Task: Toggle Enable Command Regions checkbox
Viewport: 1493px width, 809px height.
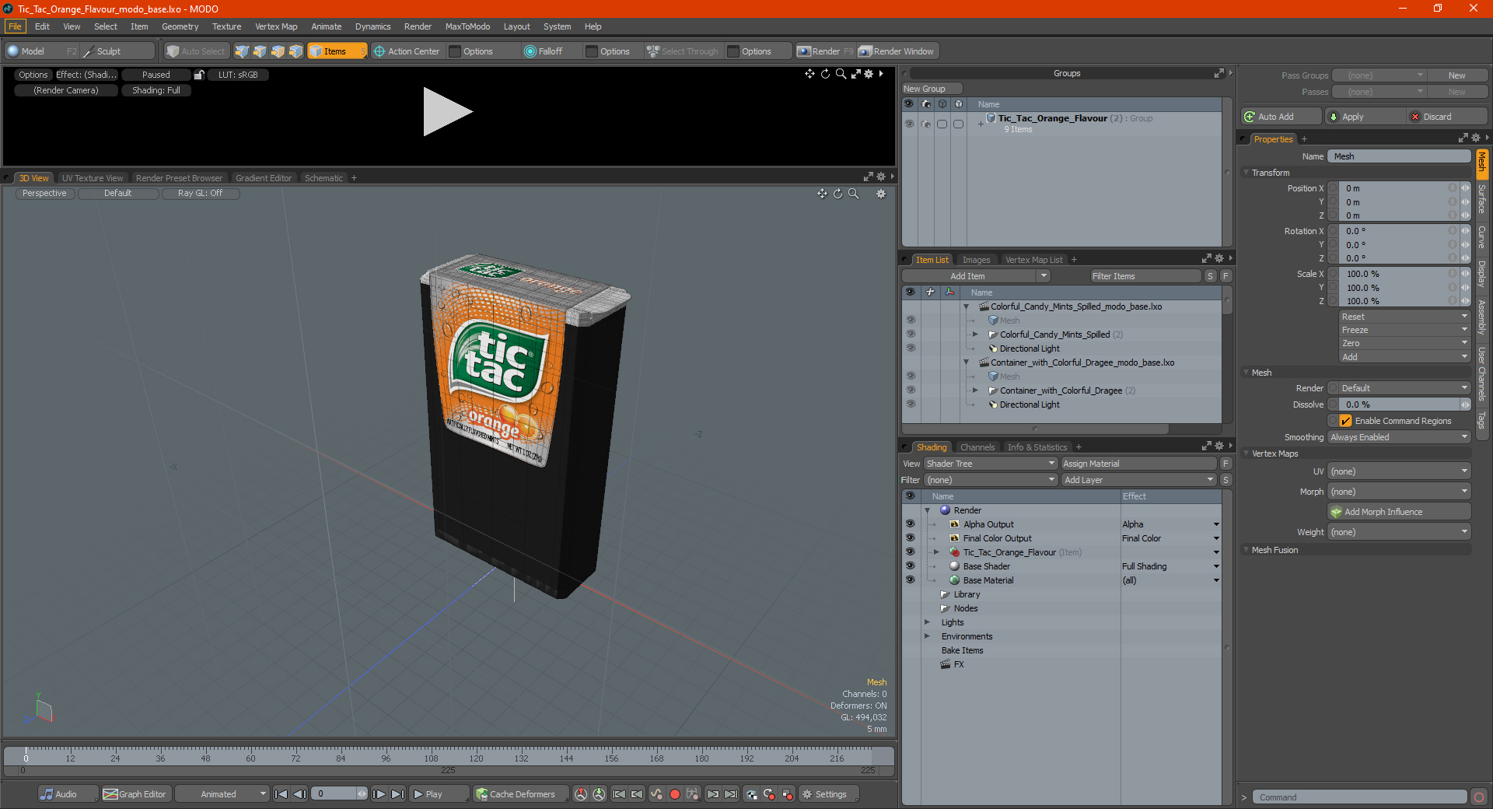Action: 1345,421
